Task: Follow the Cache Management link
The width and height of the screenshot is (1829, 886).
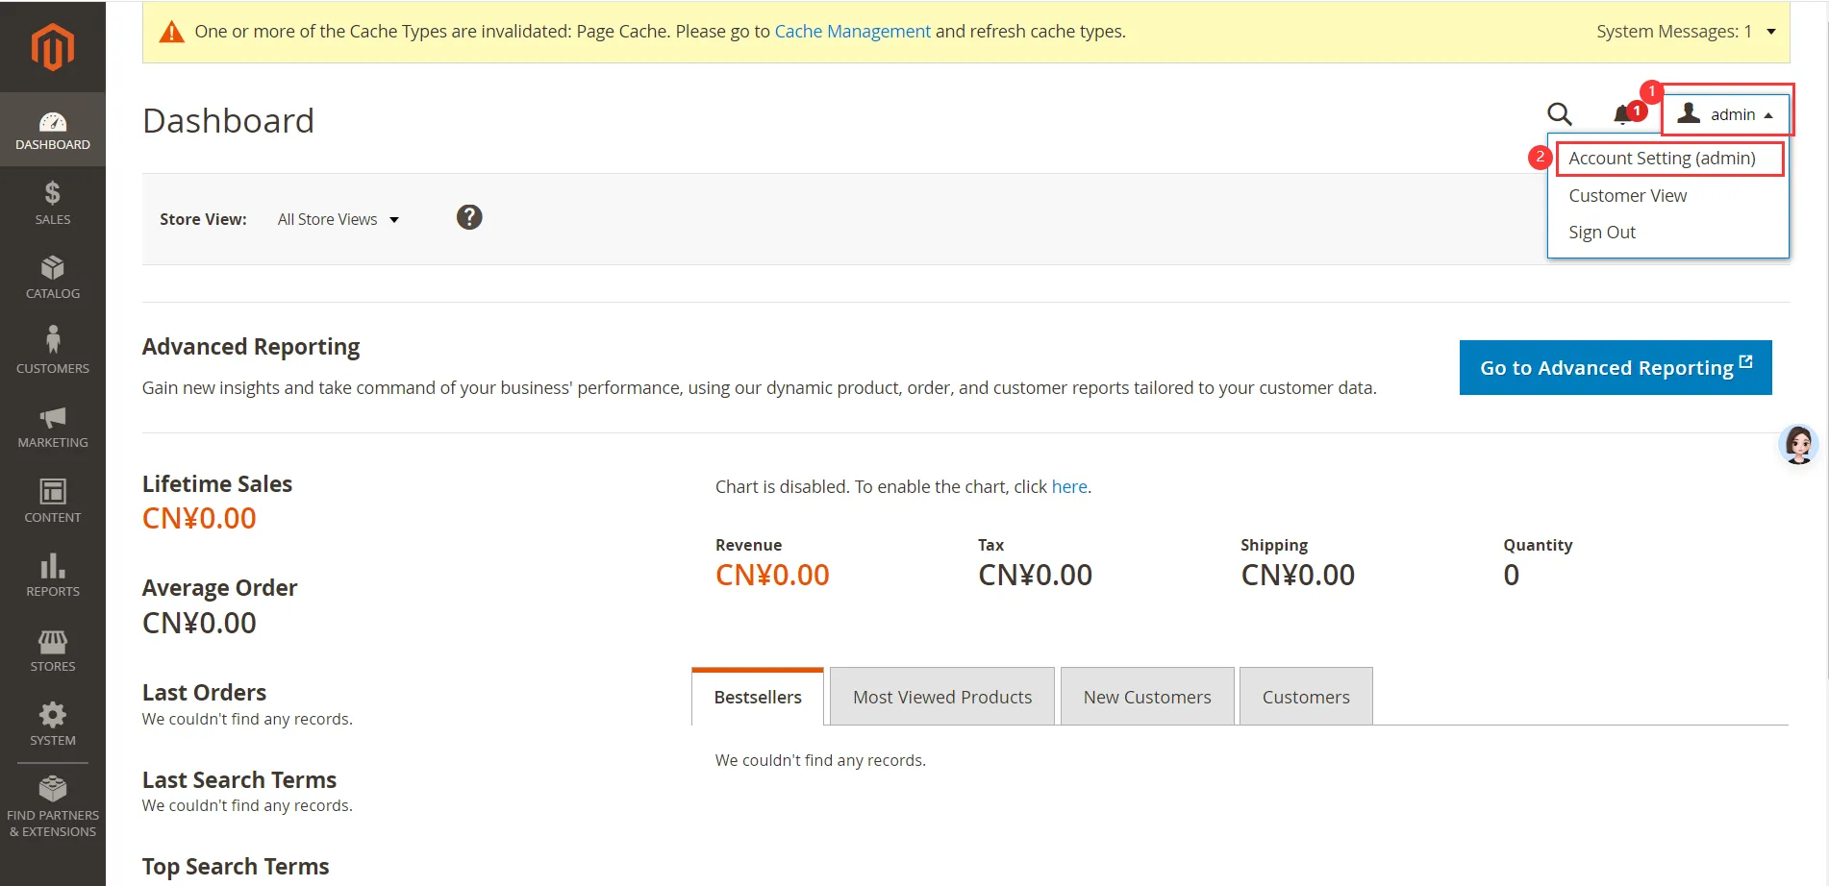Action: pyautogui.click(x=852, y=32)
